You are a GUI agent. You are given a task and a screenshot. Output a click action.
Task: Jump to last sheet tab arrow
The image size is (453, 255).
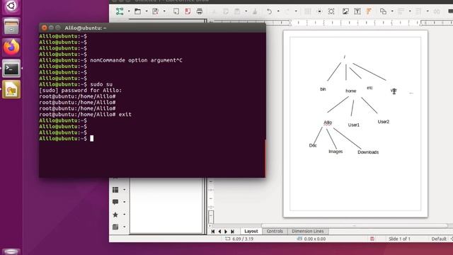[x=232, y=232]
